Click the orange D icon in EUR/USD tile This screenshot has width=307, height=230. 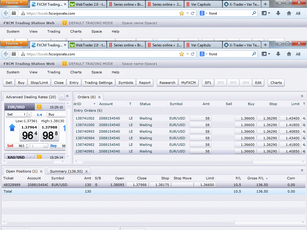pos(39,107)
